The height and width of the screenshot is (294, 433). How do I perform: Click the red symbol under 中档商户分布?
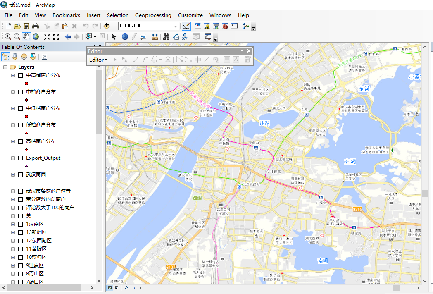(x=26, y=100)
